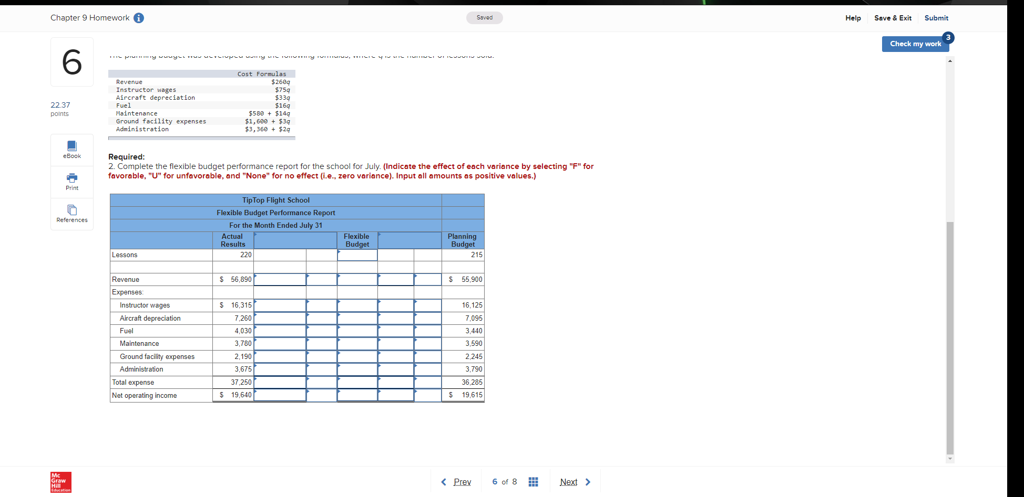Screen dimensions: 1024x497
Task: Click the Administration variance input cell
Action: pyautogui.click(x=279, y=369)
